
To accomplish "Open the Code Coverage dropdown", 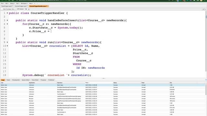I will (9, 9).
